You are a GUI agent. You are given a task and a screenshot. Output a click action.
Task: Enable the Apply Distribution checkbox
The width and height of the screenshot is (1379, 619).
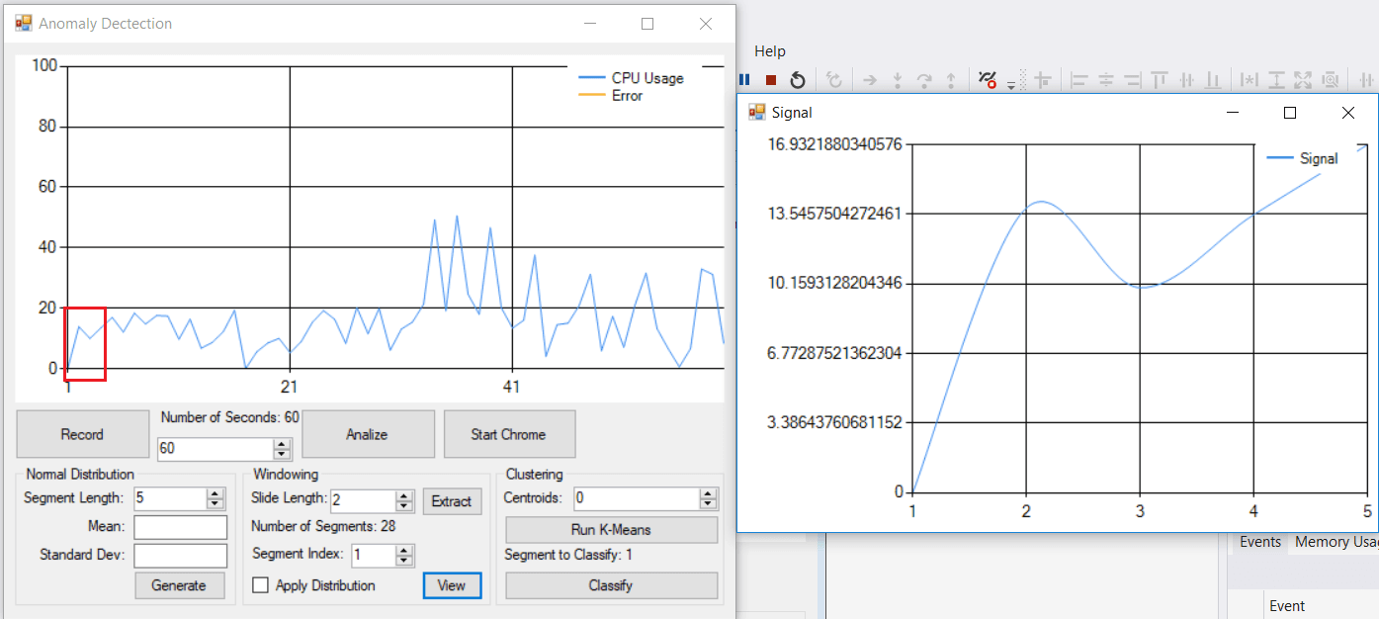point(261,585)
